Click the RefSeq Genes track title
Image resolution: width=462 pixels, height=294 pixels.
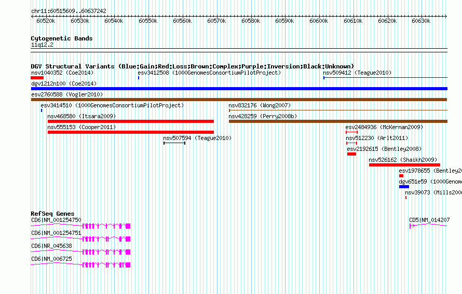point(52,214)
